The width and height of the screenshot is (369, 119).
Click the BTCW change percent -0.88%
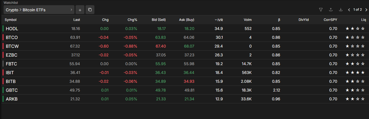[x=130, y=46]
